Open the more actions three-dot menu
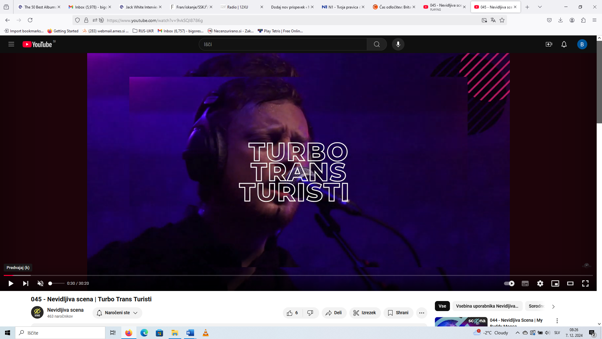The width and height of the screenshot is (602, 339). pos(421,313)
